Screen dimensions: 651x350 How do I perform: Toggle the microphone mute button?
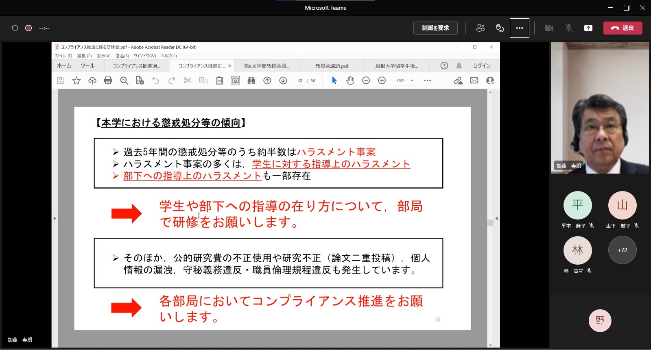pyautogui.click(x=568, y=28)
